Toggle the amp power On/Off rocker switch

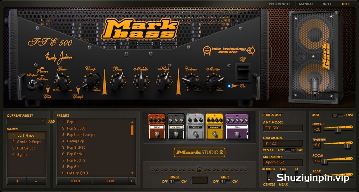(x=243, y=73)
